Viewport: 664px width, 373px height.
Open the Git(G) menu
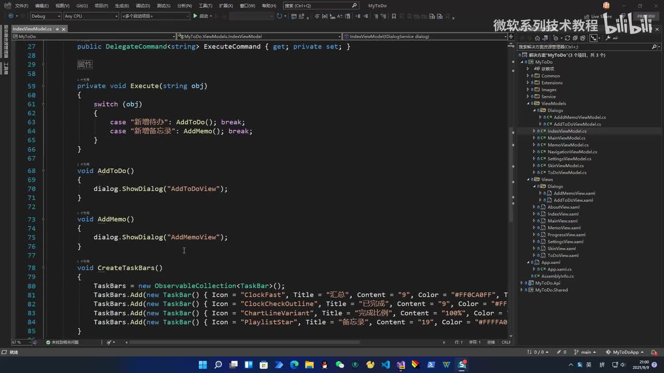[x=82, y=6]
